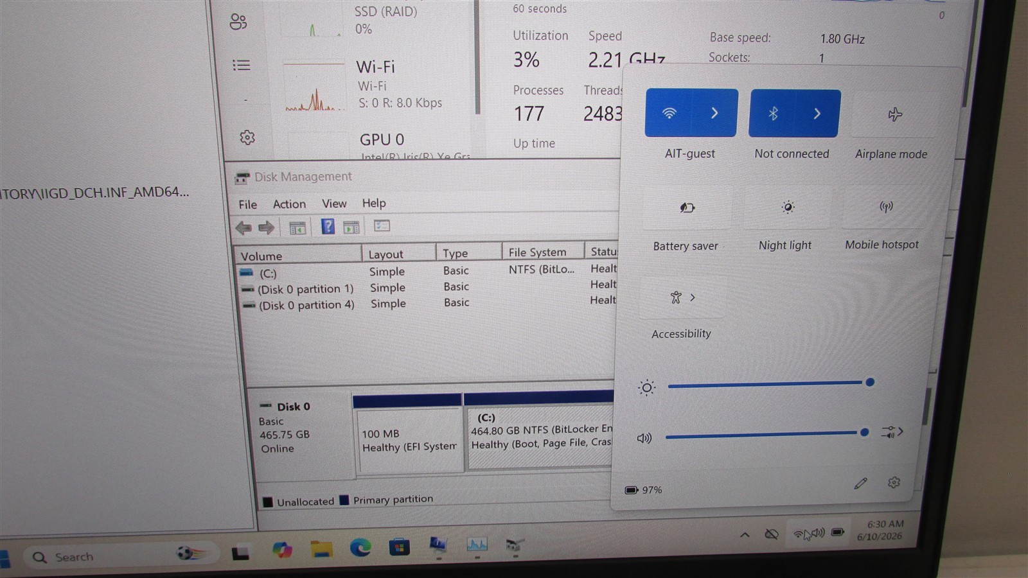
Task: Open the Action menu in Disk Management
Action: pyautogui.click(x=289, y=204)
